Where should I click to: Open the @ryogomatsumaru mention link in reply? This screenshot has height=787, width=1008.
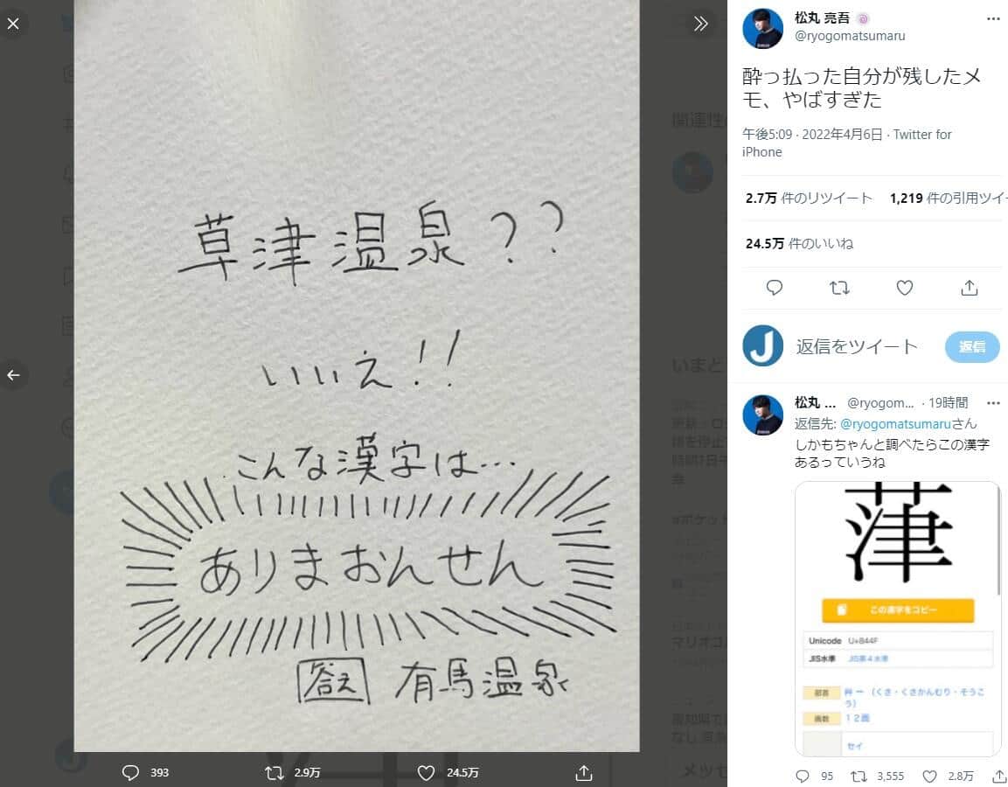tap(895, 424)
